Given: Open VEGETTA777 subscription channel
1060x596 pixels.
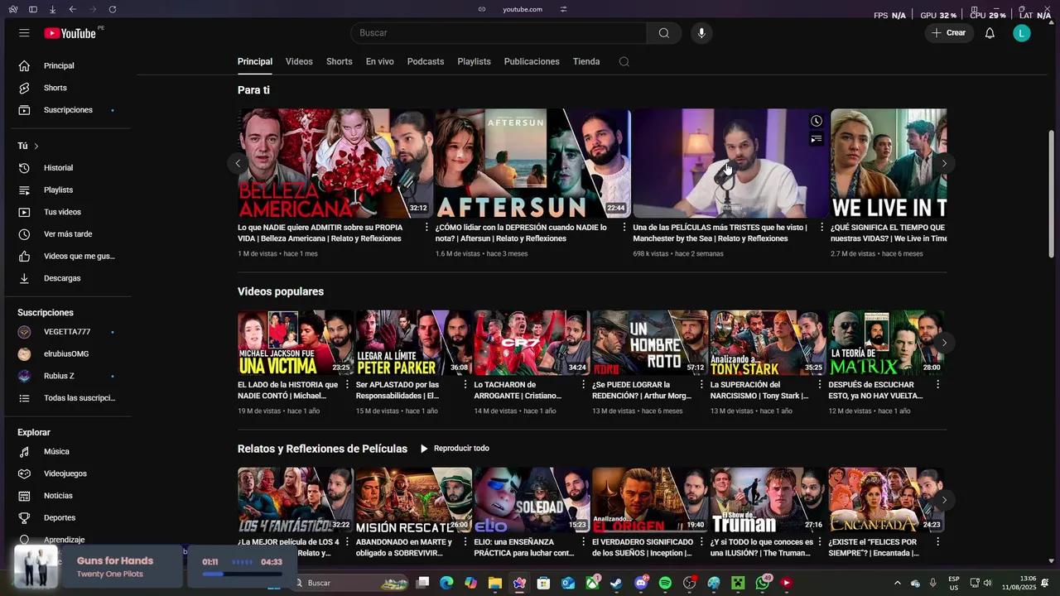Looking at the screenshot, I should click(x=68, y=332).
